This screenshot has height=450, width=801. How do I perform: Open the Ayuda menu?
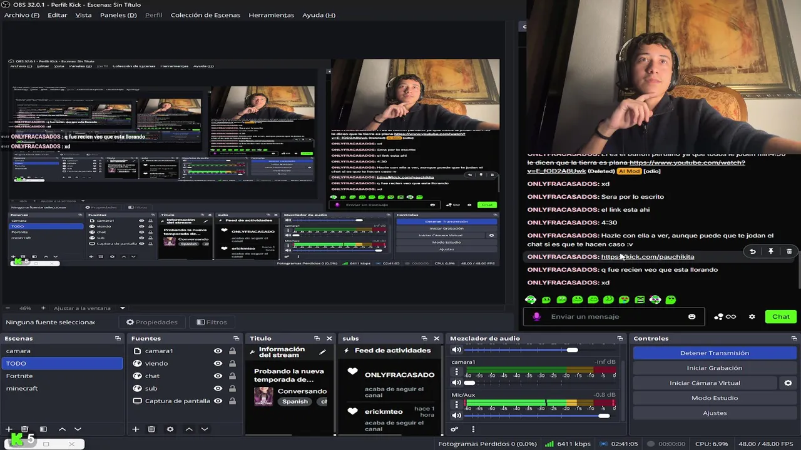(319, 15)
